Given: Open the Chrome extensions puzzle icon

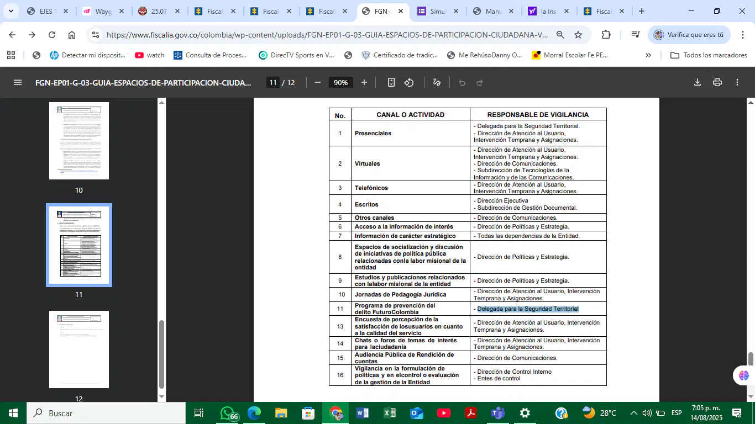Looking at the screenshot, I should click(606, 35).
